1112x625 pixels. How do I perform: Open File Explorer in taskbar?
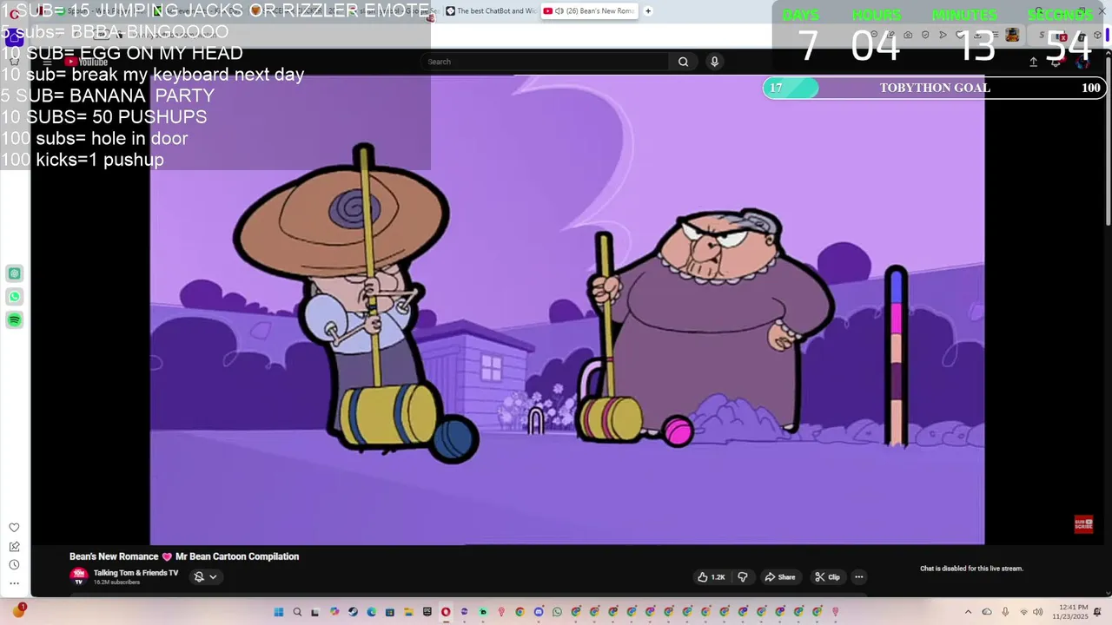click(x=408, y=612)
